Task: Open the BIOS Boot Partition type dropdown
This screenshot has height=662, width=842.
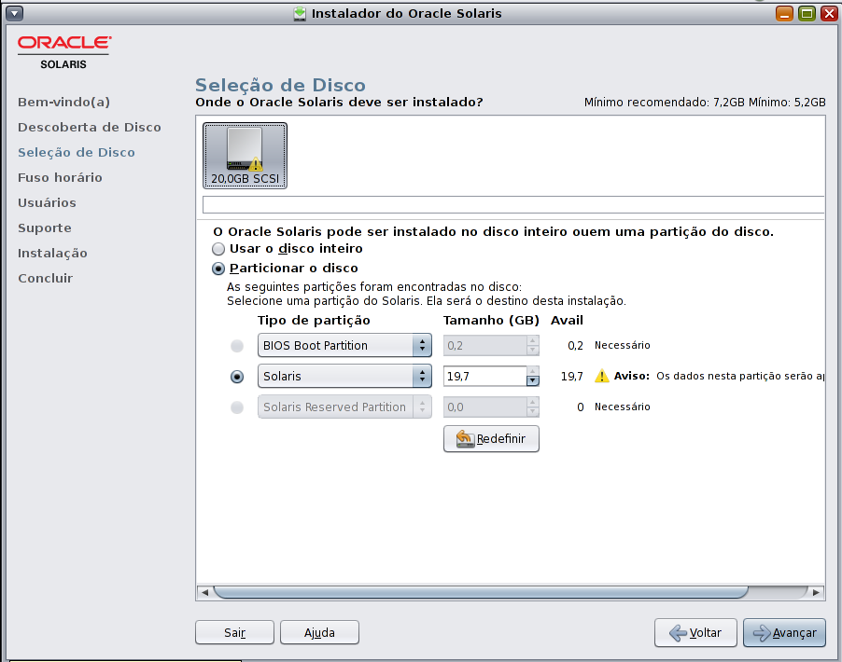Action: (344, 346)
